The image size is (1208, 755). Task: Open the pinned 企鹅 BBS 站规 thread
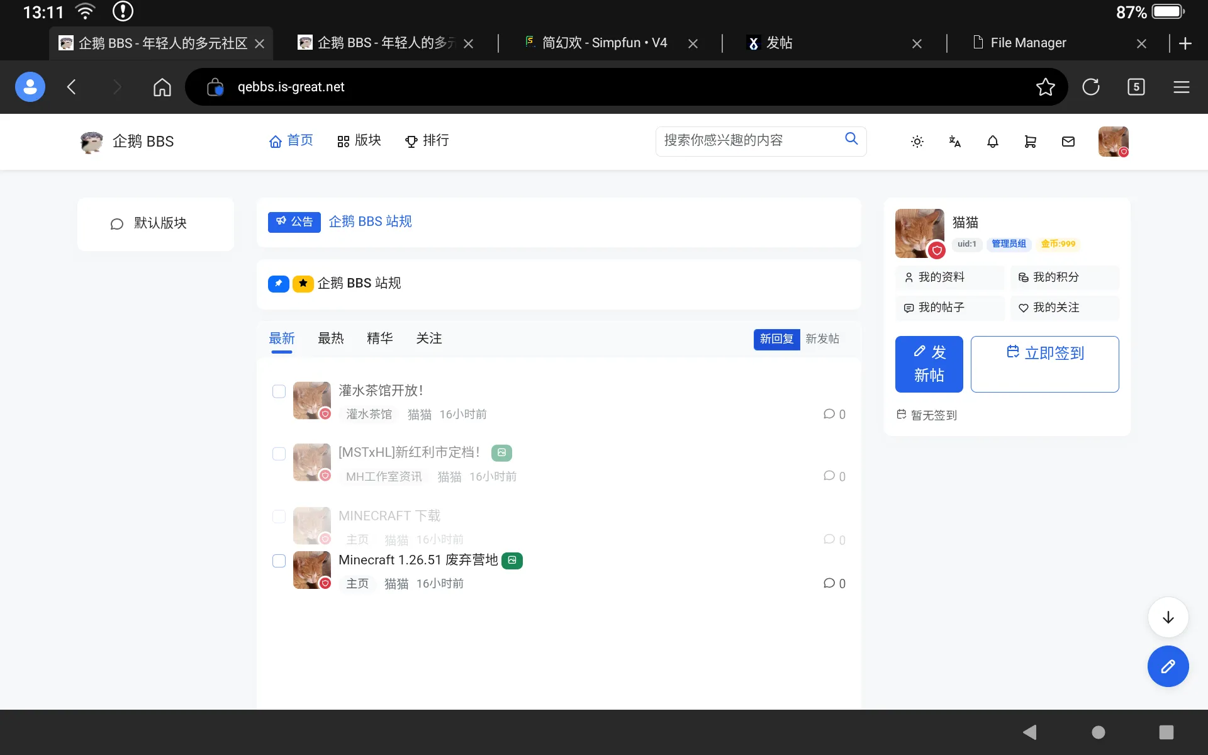pos(359,283)
